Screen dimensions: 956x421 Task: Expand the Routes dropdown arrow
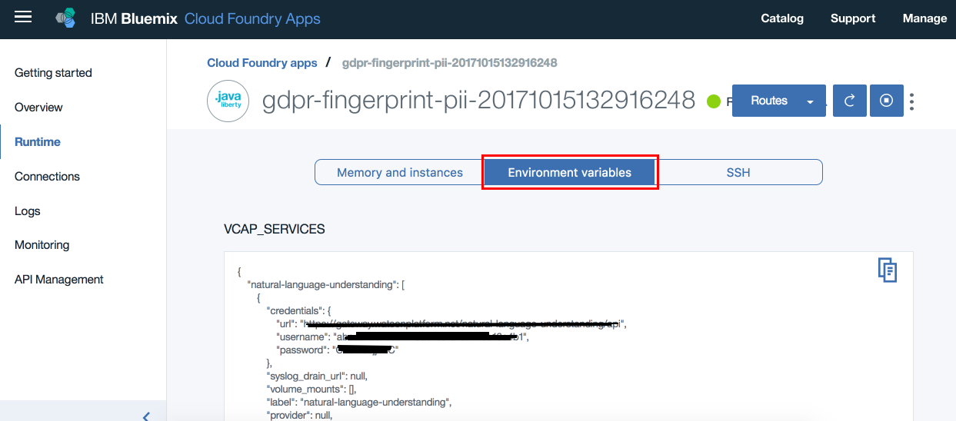click(x=810, y=101)
